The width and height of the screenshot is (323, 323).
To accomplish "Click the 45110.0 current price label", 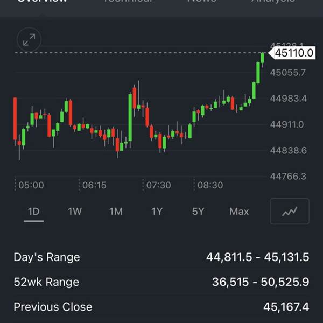I will pyautogui.click(x=294, y=53).
